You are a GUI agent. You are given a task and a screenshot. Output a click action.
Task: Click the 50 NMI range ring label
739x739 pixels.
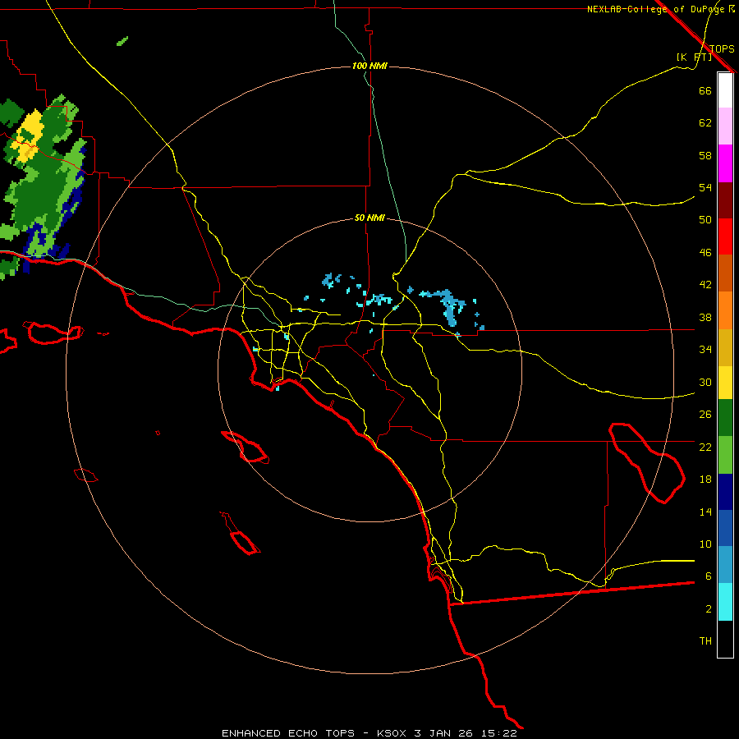pyautogui.click(x=369, y=218)
